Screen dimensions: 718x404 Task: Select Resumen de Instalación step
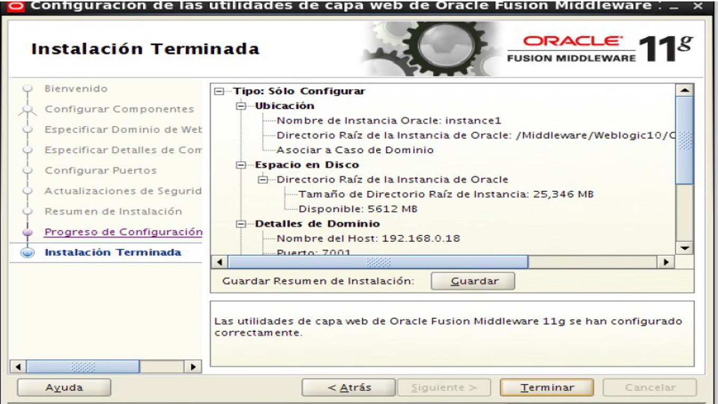[113, 211]
